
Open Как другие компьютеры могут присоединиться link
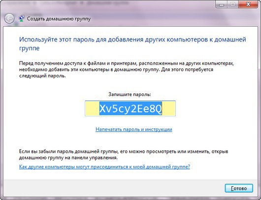pyautogui.click(x=104, y=167)
